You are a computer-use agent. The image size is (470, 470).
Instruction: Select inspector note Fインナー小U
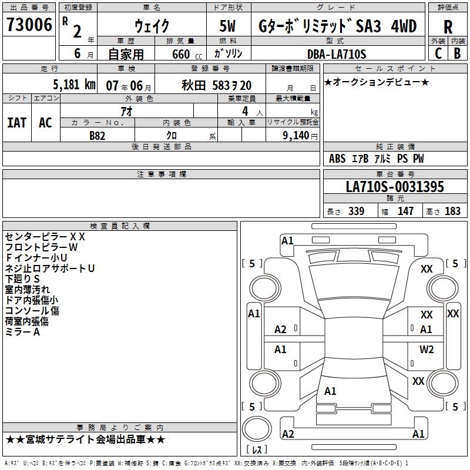(x=36, y=258)
